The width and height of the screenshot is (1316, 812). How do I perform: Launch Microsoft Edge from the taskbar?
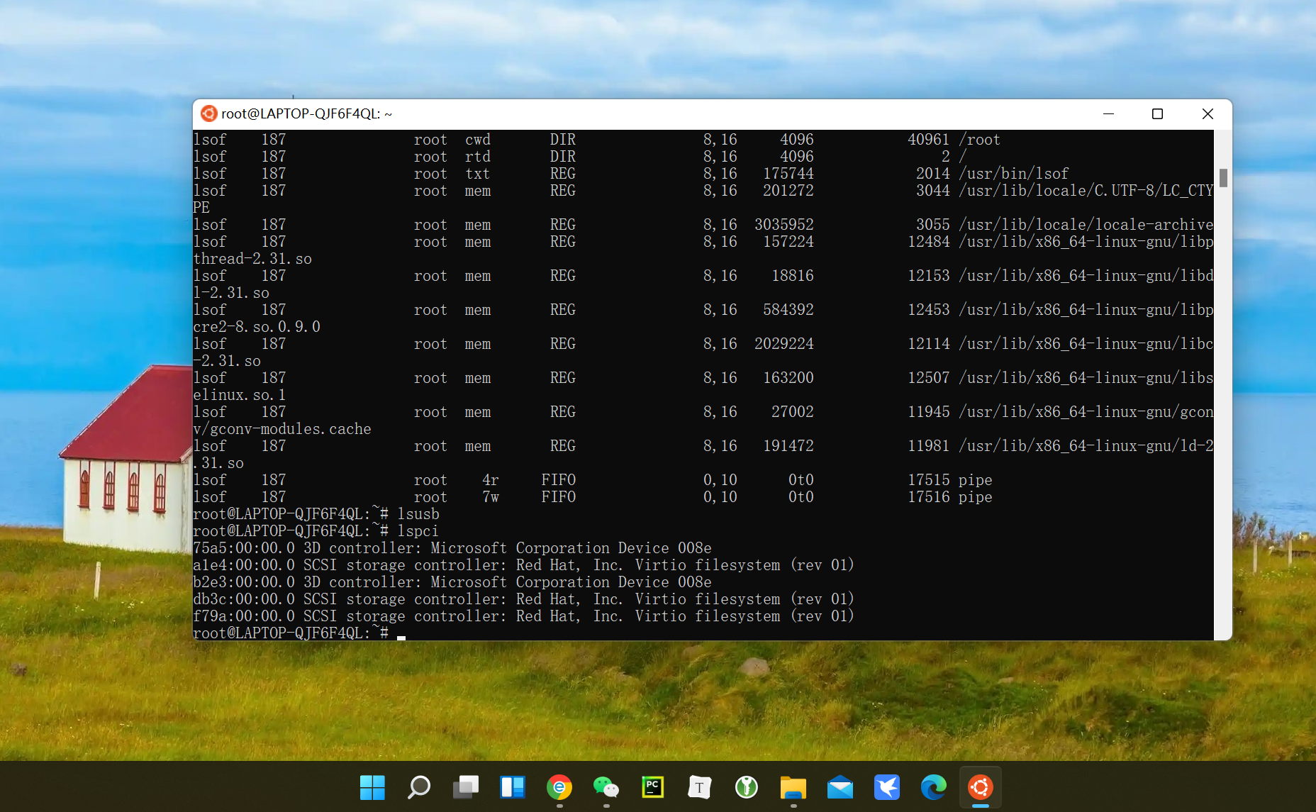pyautogui.click(x=933, y=787)
